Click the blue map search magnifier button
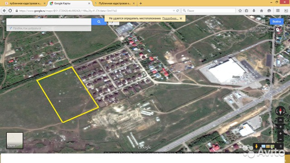This screenshot has height=163, width=290. pos(99,22)
